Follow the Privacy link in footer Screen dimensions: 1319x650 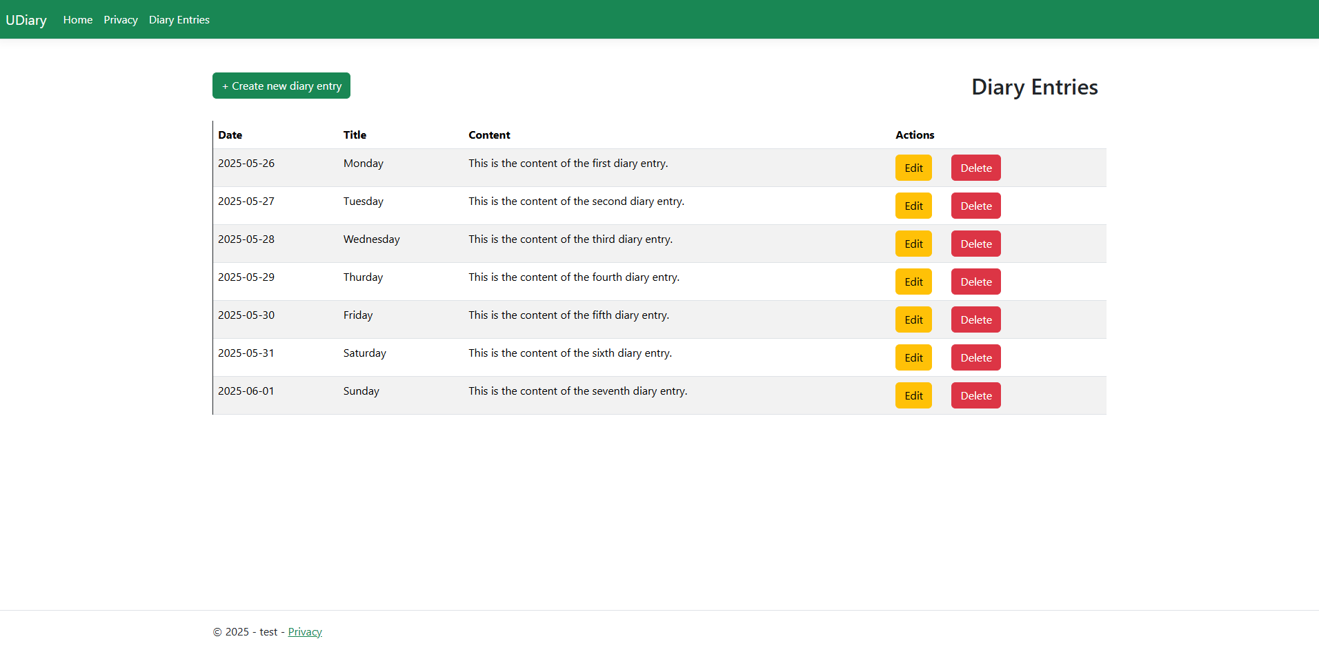(x=305, y=631)
